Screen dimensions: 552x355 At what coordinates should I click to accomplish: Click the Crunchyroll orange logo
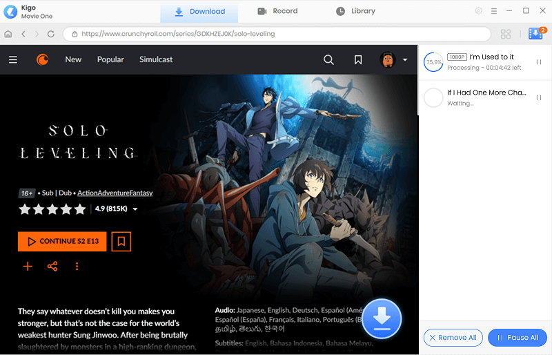pyautogui.click(x=43, y=59)
